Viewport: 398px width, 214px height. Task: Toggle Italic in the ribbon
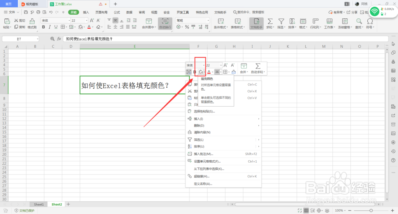49,27
